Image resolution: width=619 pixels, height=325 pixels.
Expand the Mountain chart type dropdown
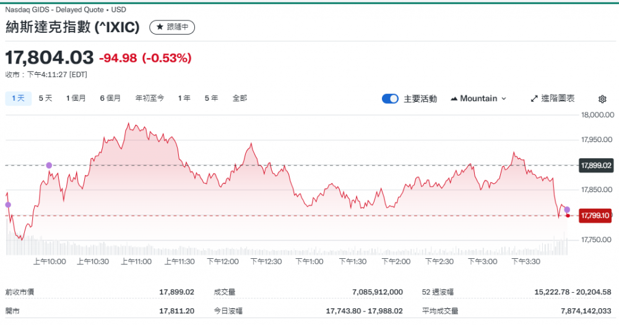pyautogui.click(x=478, y=99)
